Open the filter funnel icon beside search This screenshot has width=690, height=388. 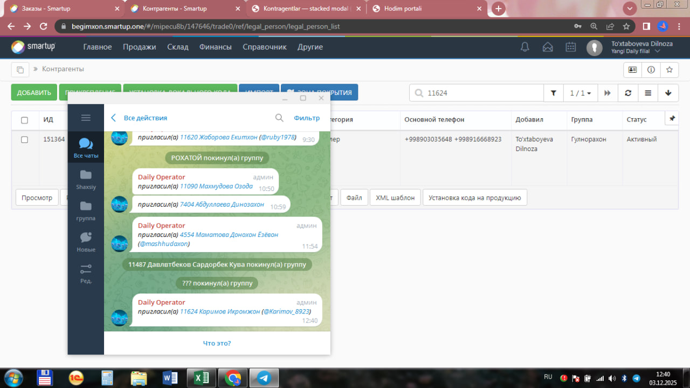click(553, 93)
